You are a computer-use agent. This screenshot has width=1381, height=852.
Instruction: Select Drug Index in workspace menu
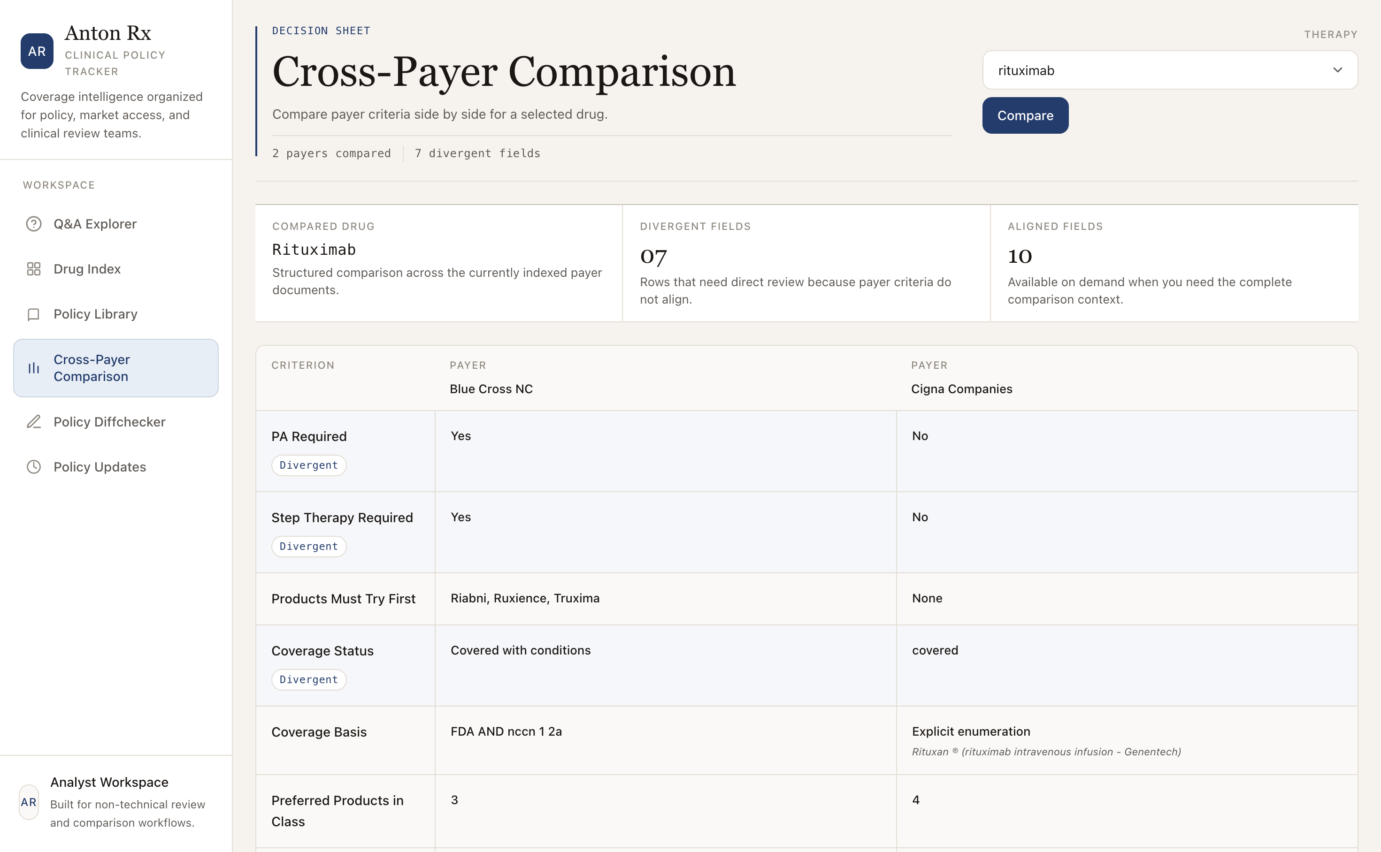coord(87,269)
